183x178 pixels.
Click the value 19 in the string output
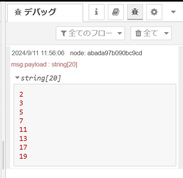click(23, 156)
